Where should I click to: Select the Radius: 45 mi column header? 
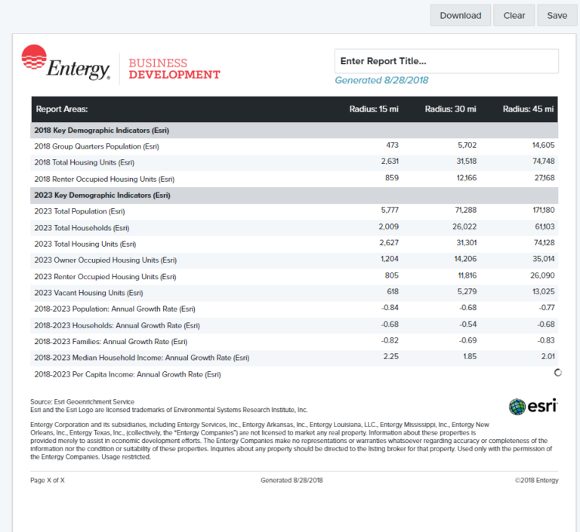tap(528, 109)
